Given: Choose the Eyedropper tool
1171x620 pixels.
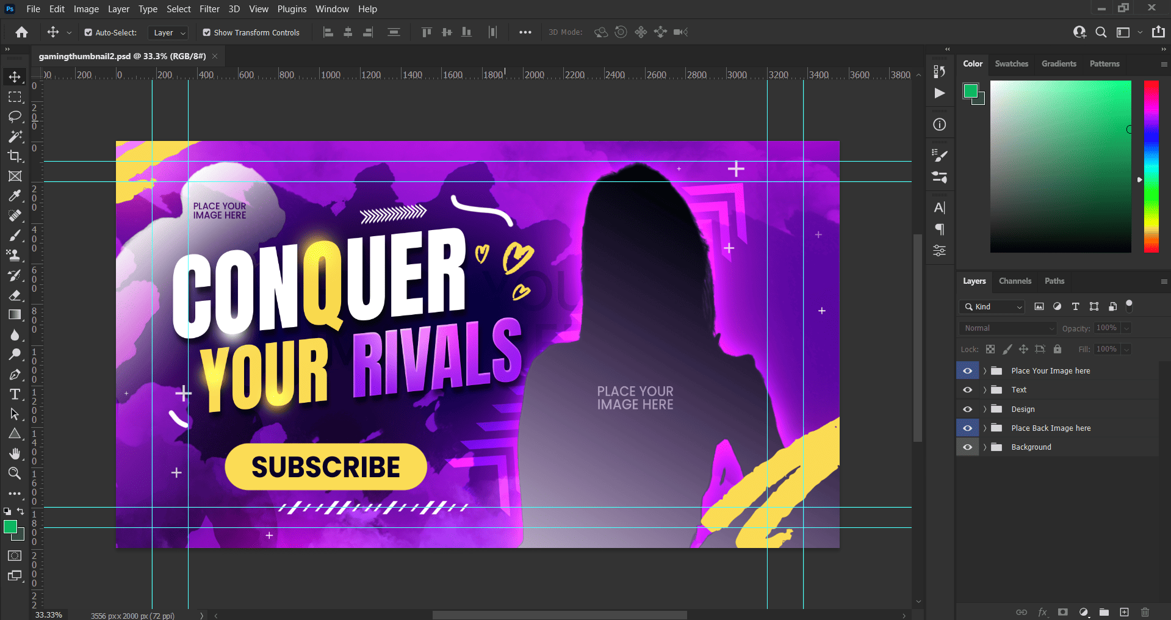Looking at the screenshot, I should pos(15,196).
